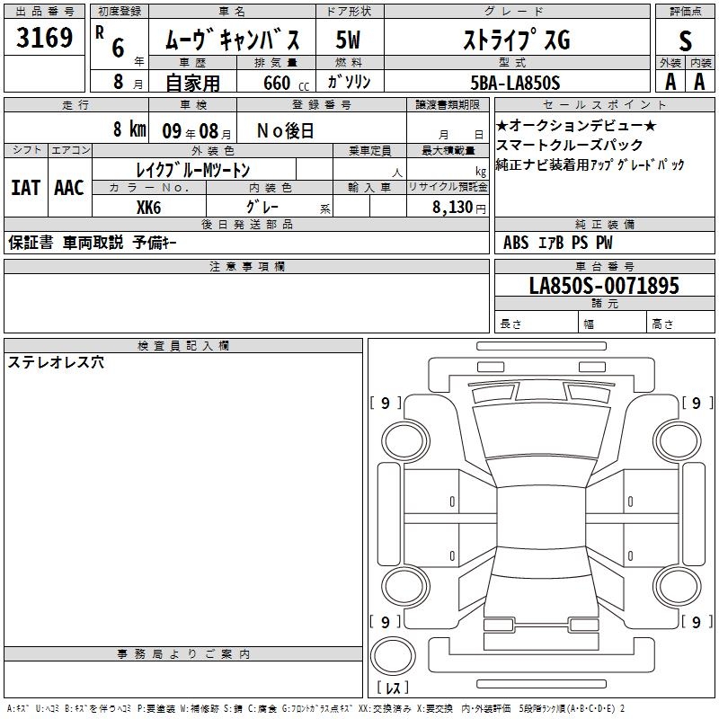Click 純正ナビ装着用アップグレードパック line

click(x=590, y=164)
